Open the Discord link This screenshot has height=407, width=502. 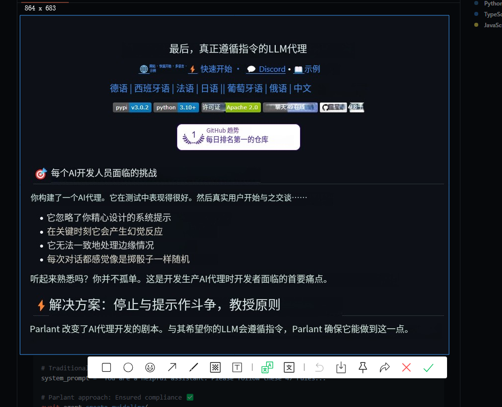tap(272, 69)
